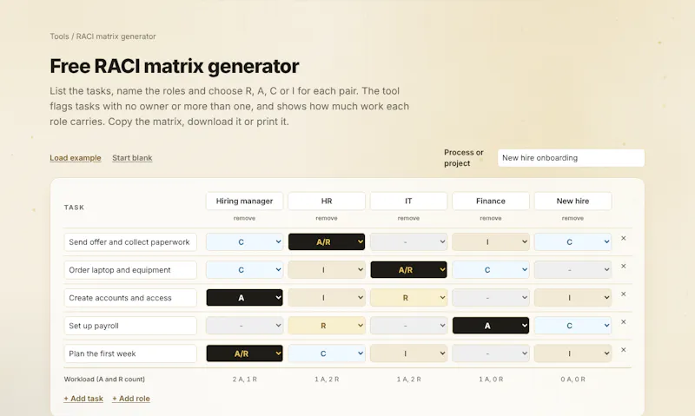The width and height of the screenshot is (695, 416).
Task: Edit the Finance role name field
Action: point(491,201)
